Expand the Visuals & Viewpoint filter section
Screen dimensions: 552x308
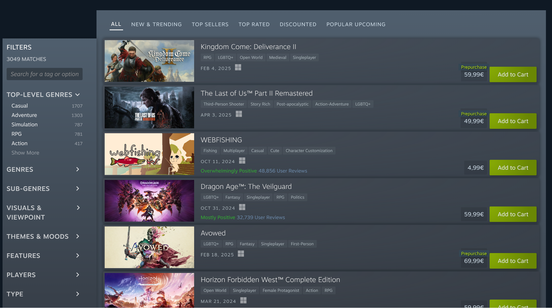(78, 208)
